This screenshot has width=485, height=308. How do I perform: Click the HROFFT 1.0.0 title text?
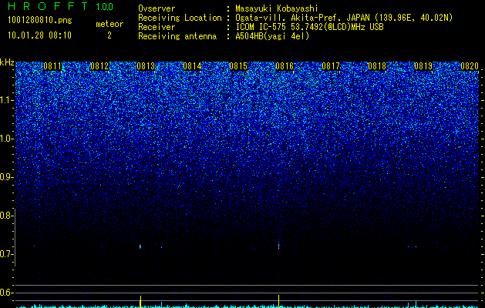(61, 6)
